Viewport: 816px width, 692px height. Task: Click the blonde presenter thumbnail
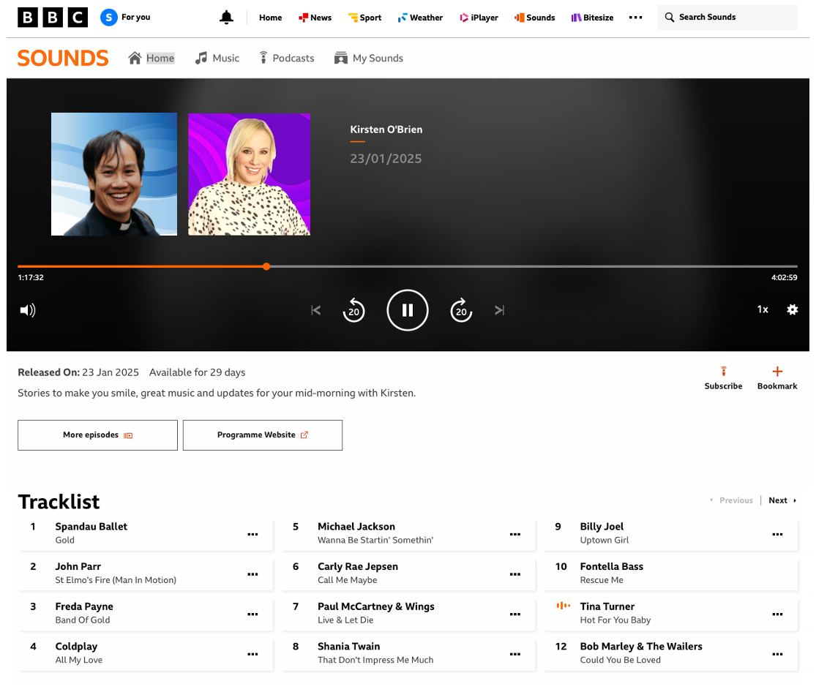click(249, 174)
